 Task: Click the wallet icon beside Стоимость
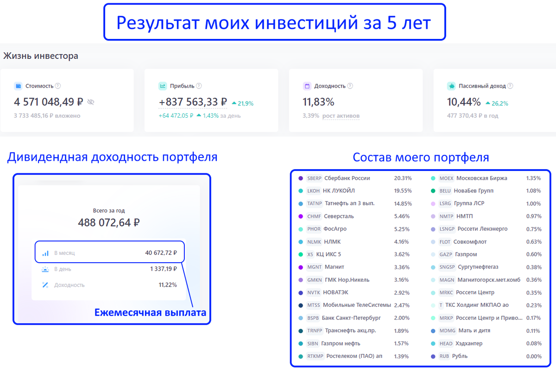point(18,86)
